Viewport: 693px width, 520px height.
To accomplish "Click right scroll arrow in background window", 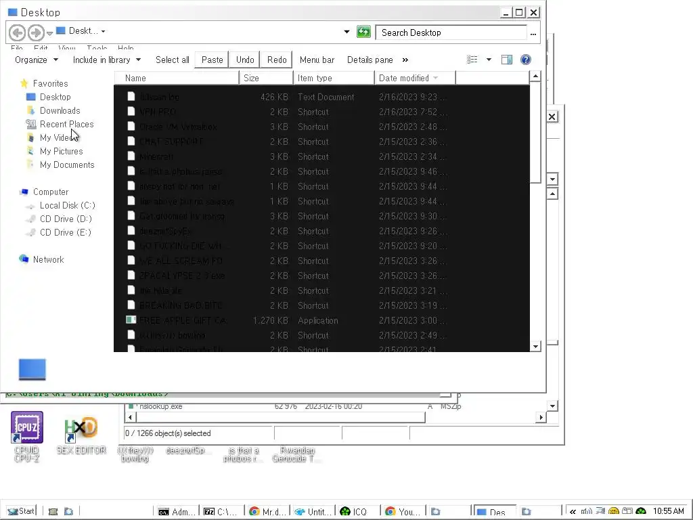I will click(x=541, y=417).
